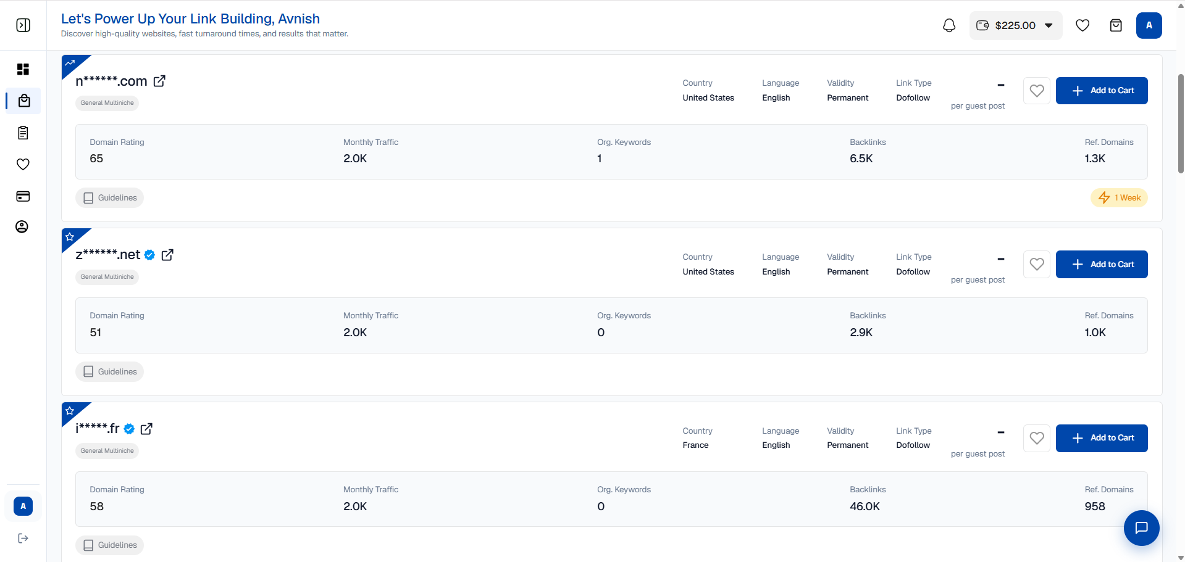Click the logout icon at sidebar bottom
Image resolution: width=1185 pixels, height=562 pixels.
click(x=23, y=538)
